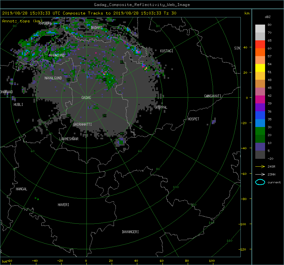Click the 'current' legend label

point(274,182)
